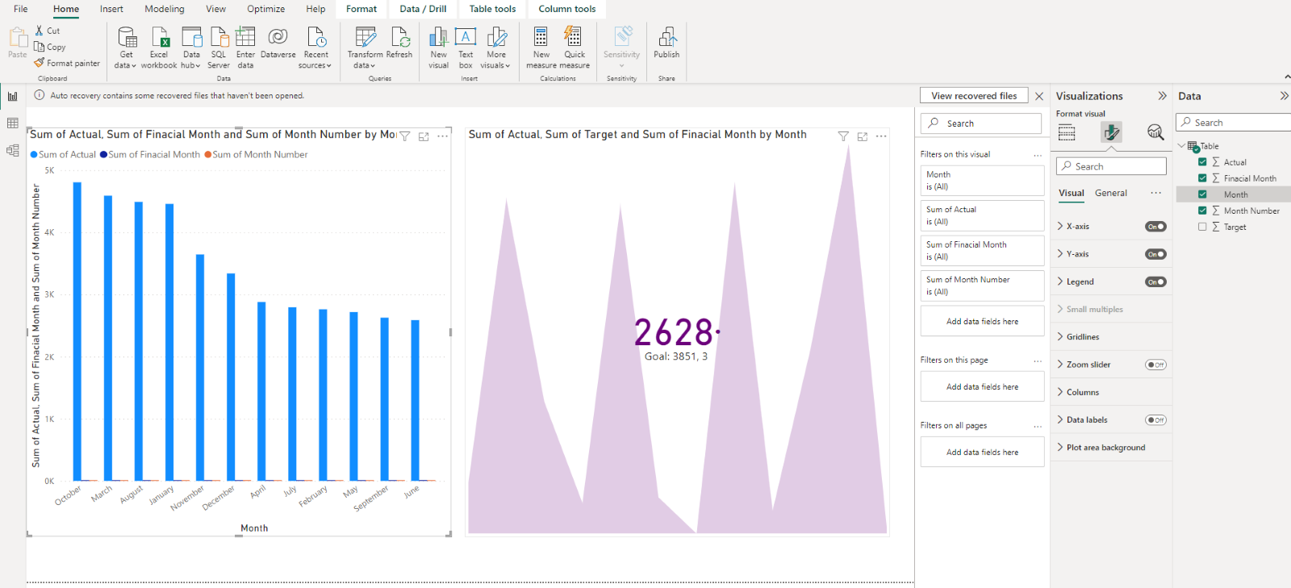Turn on the Data labels toggle
Screen dimensions: 1291x588
point(1155,420)
